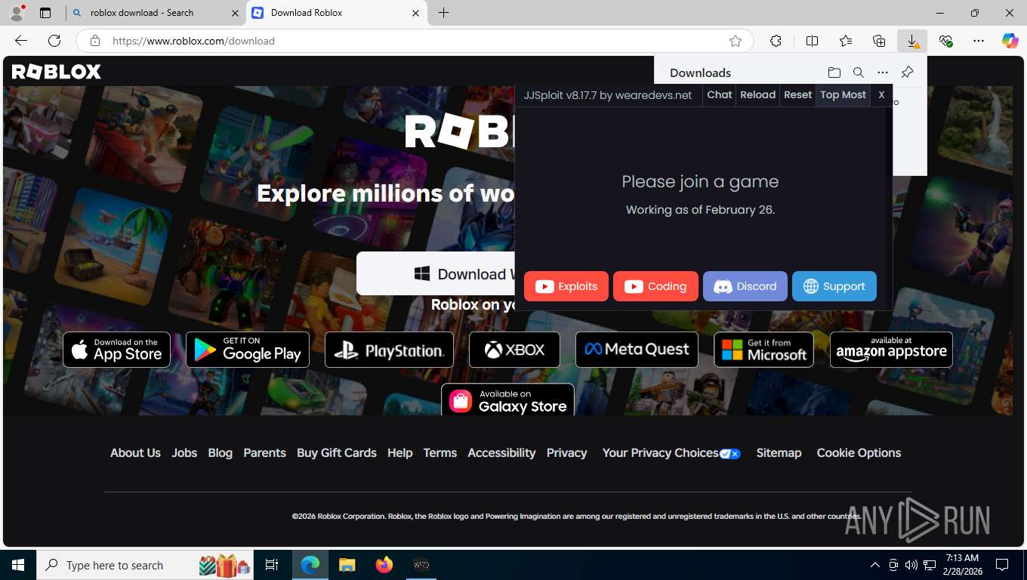Image resolution: width=1027 pixels, height=580 pixels.
Task: Open the Jobs footer link
Action: coord(184,452)
